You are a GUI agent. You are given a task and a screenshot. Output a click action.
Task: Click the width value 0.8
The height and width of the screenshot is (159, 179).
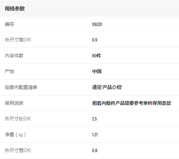point(95,150)
